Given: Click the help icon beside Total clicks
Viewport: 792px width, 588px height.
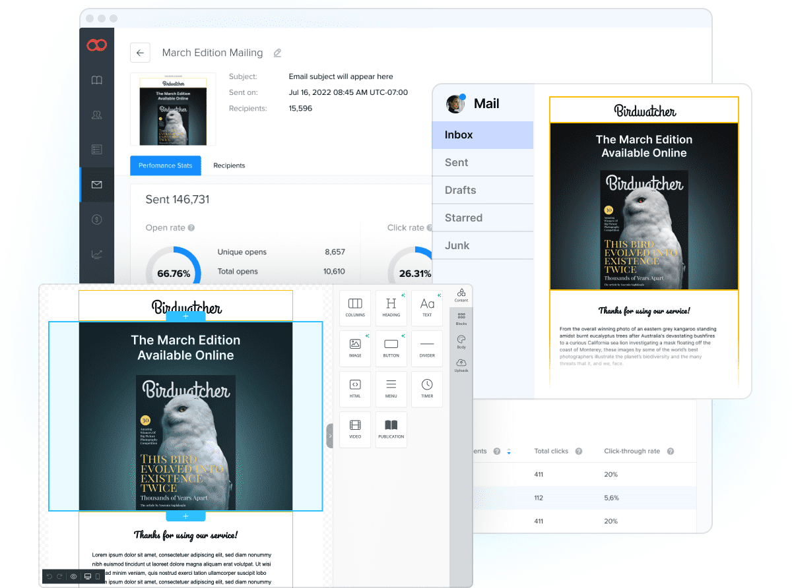Looking at the screenshot, I should pyautogui.click(x=579, y=452).
